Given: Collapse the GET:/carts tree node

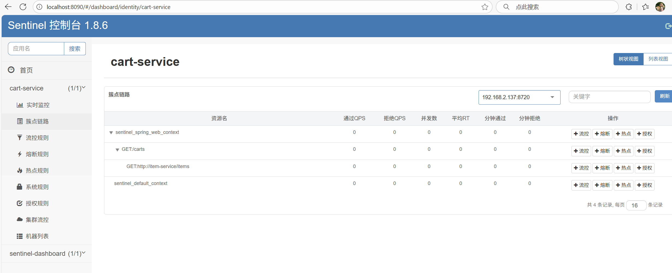Looking at the screenshot, I should tap(117, 150).
